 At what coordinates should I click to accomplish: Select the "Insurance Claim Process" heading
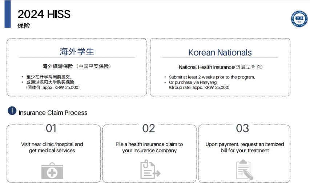[x=53, y=113]
